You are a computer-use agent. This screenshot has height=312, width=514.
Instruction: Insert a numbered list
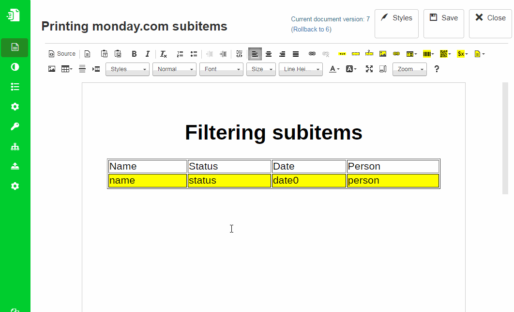(x=180, y=54)
